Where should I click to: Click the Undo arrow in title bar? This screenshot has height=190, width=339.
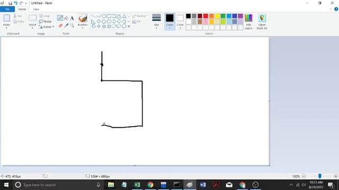[16, 3]
